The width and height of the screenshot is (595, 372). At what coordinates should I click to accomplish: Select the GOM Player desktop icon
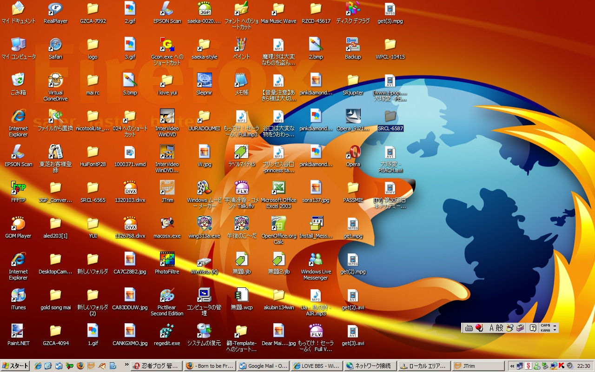coord(18,227)
